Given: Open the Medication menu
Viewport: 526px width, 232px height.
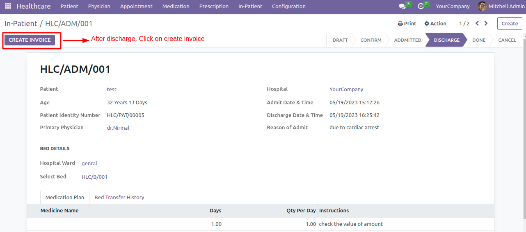Looking at the screenshot, I should [176, 6].
